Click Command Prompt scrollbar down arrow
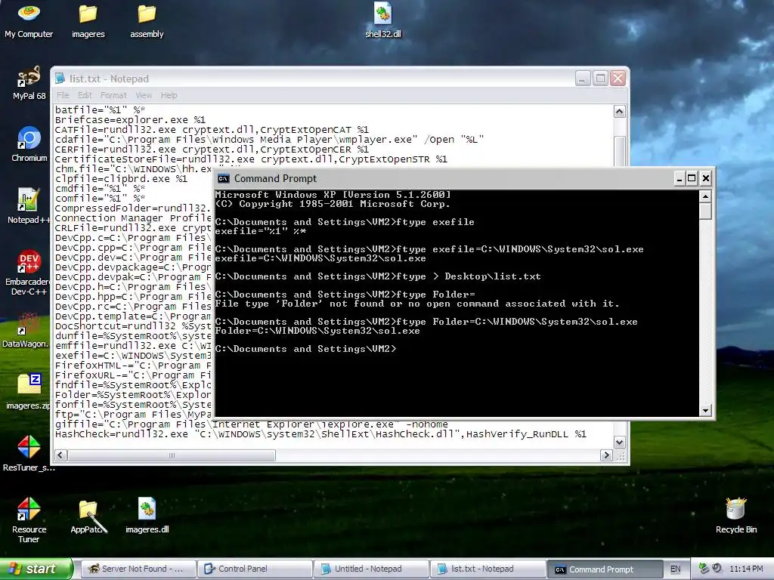 (x=705, y=410)
